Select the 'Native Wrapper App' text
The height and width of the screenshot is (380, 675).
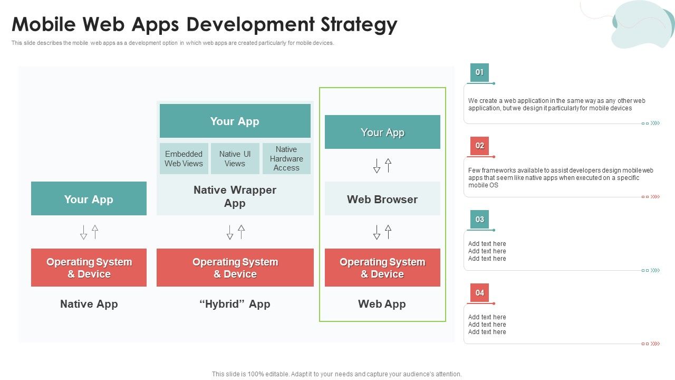pyautogui.click(x=235, y=196)
